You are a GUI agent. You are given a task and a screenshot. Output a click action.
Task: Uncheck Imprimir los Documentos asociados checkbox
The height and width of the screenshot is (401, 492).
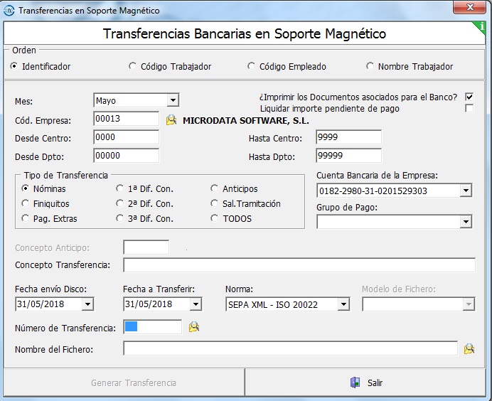469,97
